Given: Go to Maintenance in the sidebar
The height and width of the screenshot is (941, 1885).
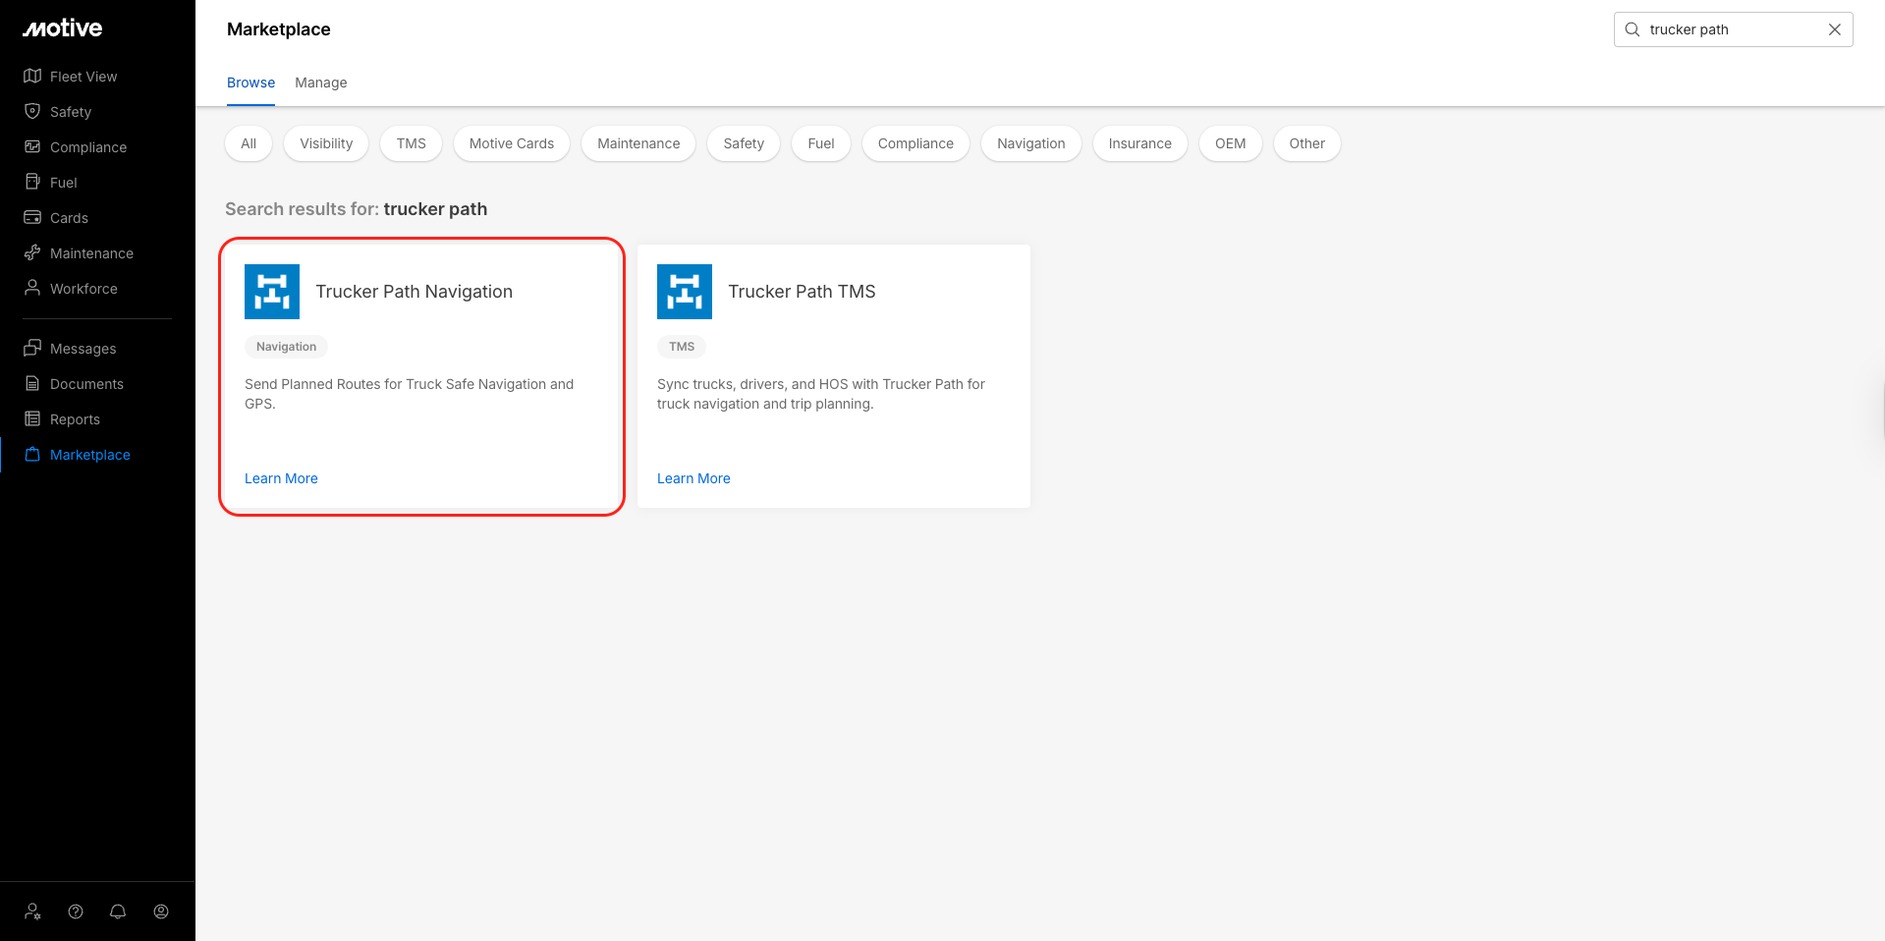Looking at the screenshot, I should coord(91,253).
